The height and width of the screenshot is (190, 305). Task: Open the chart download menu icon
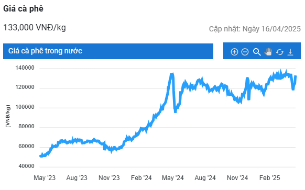pos(290,52)
